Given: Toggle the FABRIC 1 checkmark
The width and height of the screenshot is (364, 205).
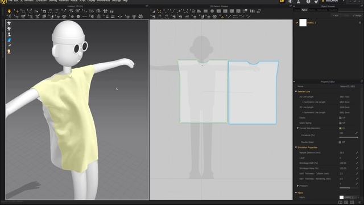Looking at the screenshot, I should click(297, 23).
